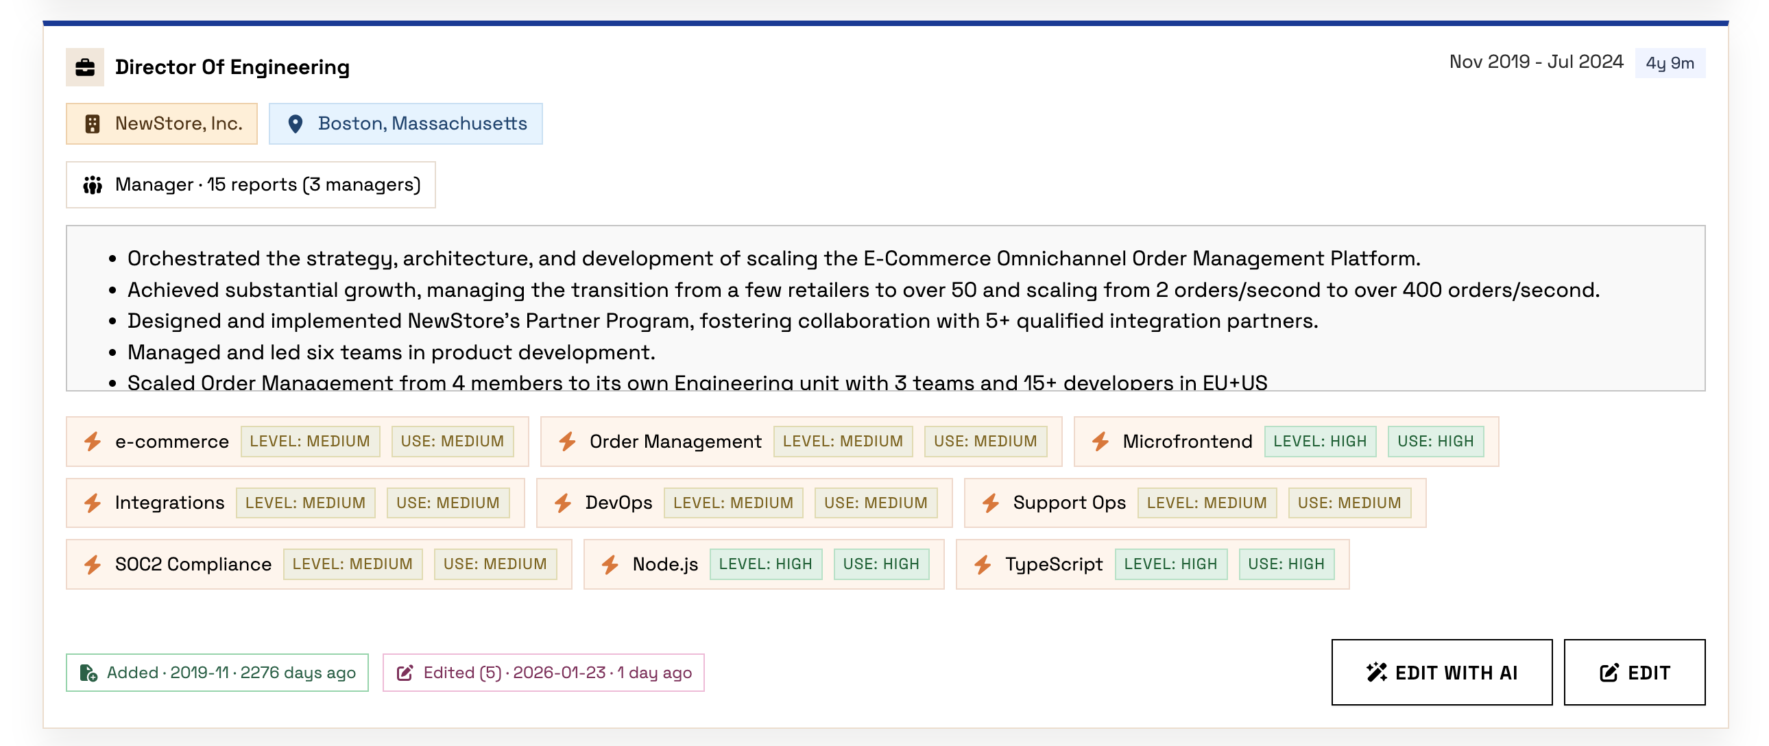Click the USE: MEDIUM badge for DevOps
This screenshot has width=1769, height=746.
[x=875, y=503]
